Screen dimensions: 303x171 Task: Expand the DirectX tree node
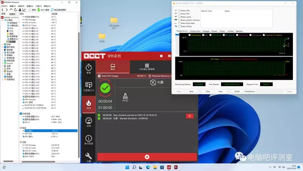[2, 63]
